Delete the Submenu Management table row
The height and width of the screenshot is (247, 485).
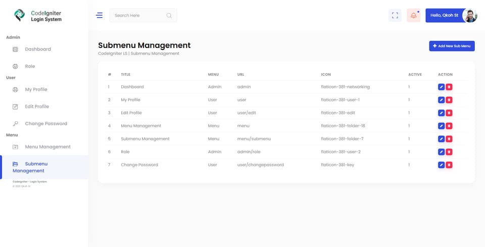click(x=449, y=139)
